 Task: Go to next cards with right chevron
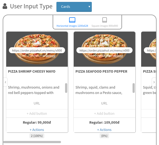tap(154, 82)
